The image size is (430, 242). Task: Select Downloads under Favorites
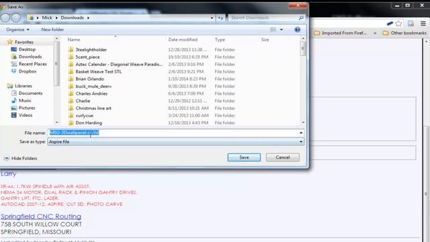point(30,56)
